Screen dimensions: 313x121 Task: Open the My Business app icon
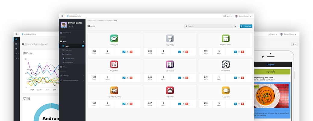(x=225, y=38)
